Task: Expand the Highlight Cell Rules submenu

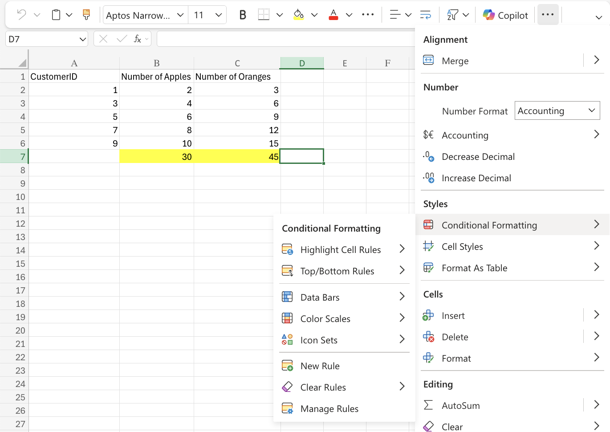Action: click(341, 249)
